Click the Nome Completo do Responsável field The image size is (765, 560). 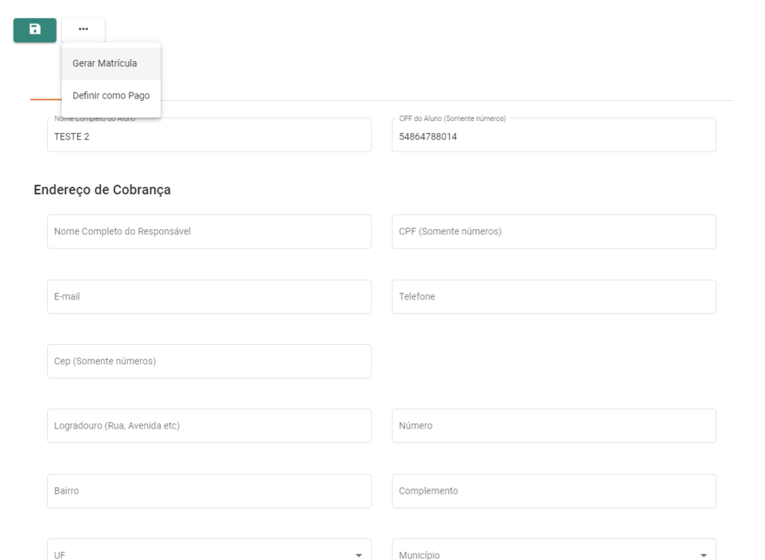(208, 231)
